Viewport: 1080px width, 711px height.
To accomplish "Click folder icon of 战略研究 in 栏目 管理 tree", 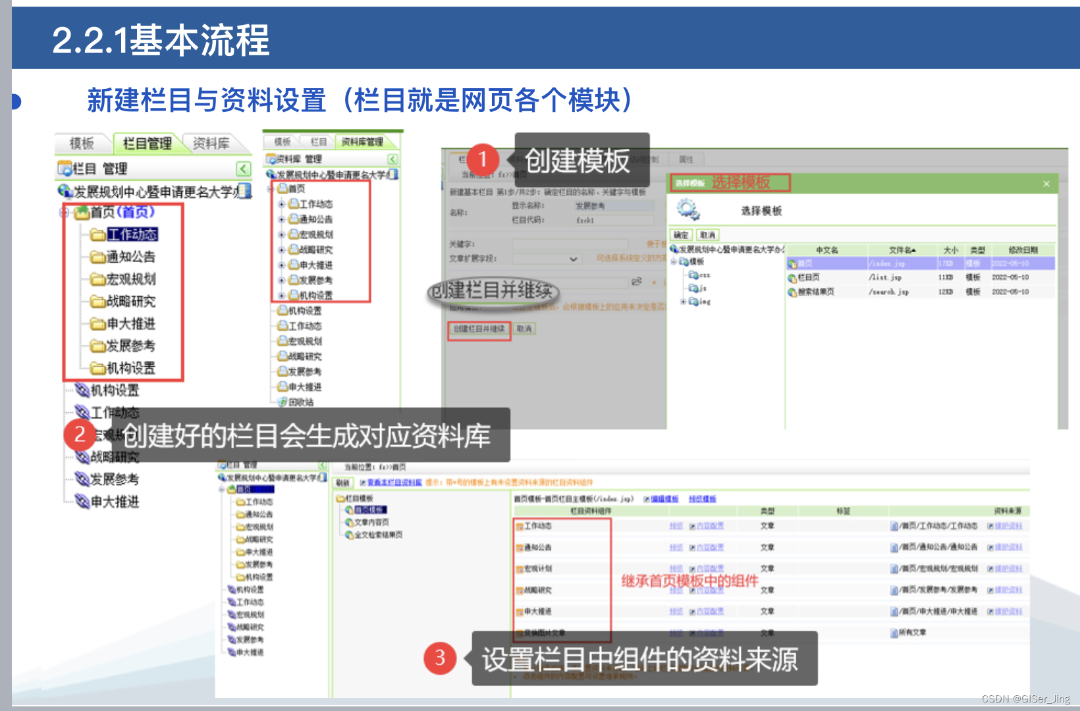I will coord(98,302).
